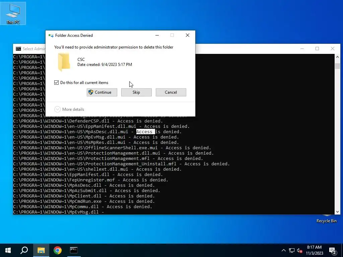
Task: Open network status tray icon
Action: [292, 250]
